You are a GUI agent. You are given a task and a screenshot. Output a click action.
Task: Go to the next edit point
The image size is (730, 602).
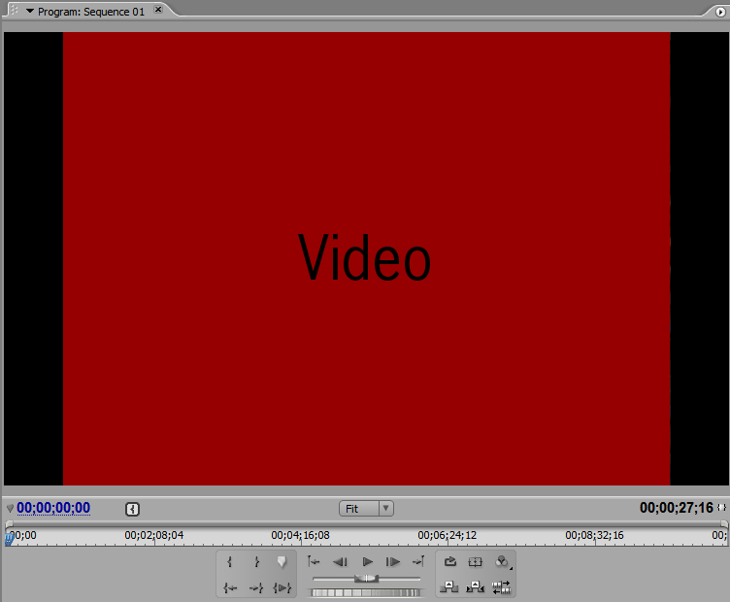(418, 562)
